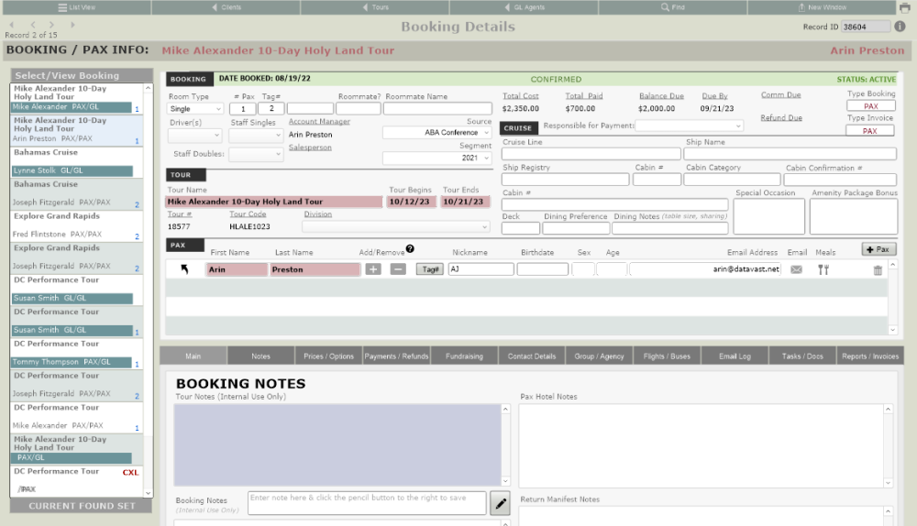Click the Tour Notes text area
This screenshot has width=917, height=526.
click(x=337, y=444)
